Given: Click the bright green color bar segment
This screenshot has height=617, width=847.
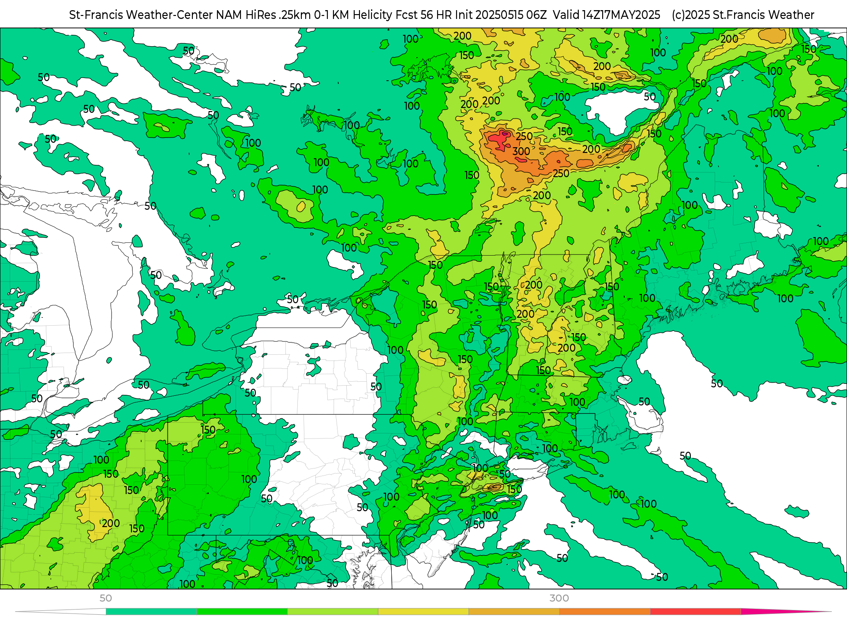Looking at the screenshot, I should 242,611.
